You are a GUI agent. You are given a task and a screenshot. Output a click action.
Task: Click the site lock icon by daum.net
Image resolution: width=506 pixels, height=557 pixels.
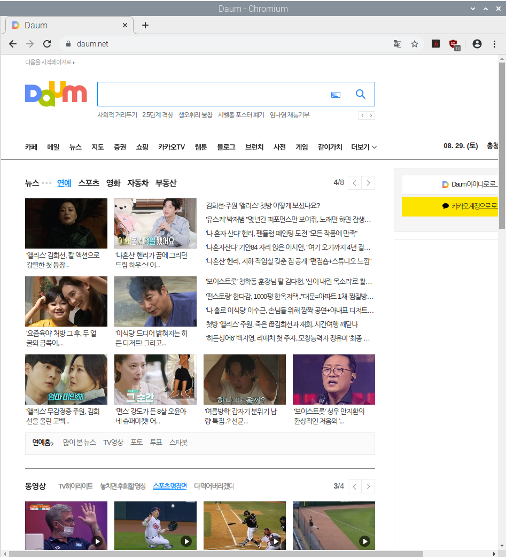coord(68,44)
